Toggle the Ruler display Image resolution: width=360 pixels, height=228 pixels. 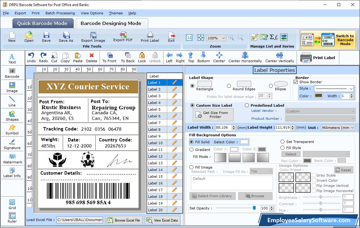coord(12,218)
